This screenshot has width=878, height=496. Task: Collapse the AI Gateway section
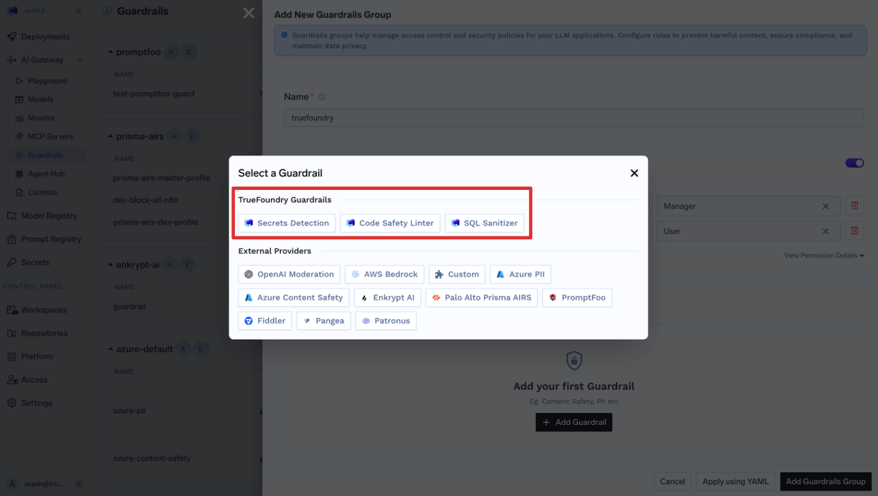(x=80, y=60)
